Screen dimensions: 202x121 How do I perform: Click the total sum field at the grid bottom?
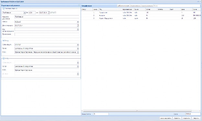193,114
